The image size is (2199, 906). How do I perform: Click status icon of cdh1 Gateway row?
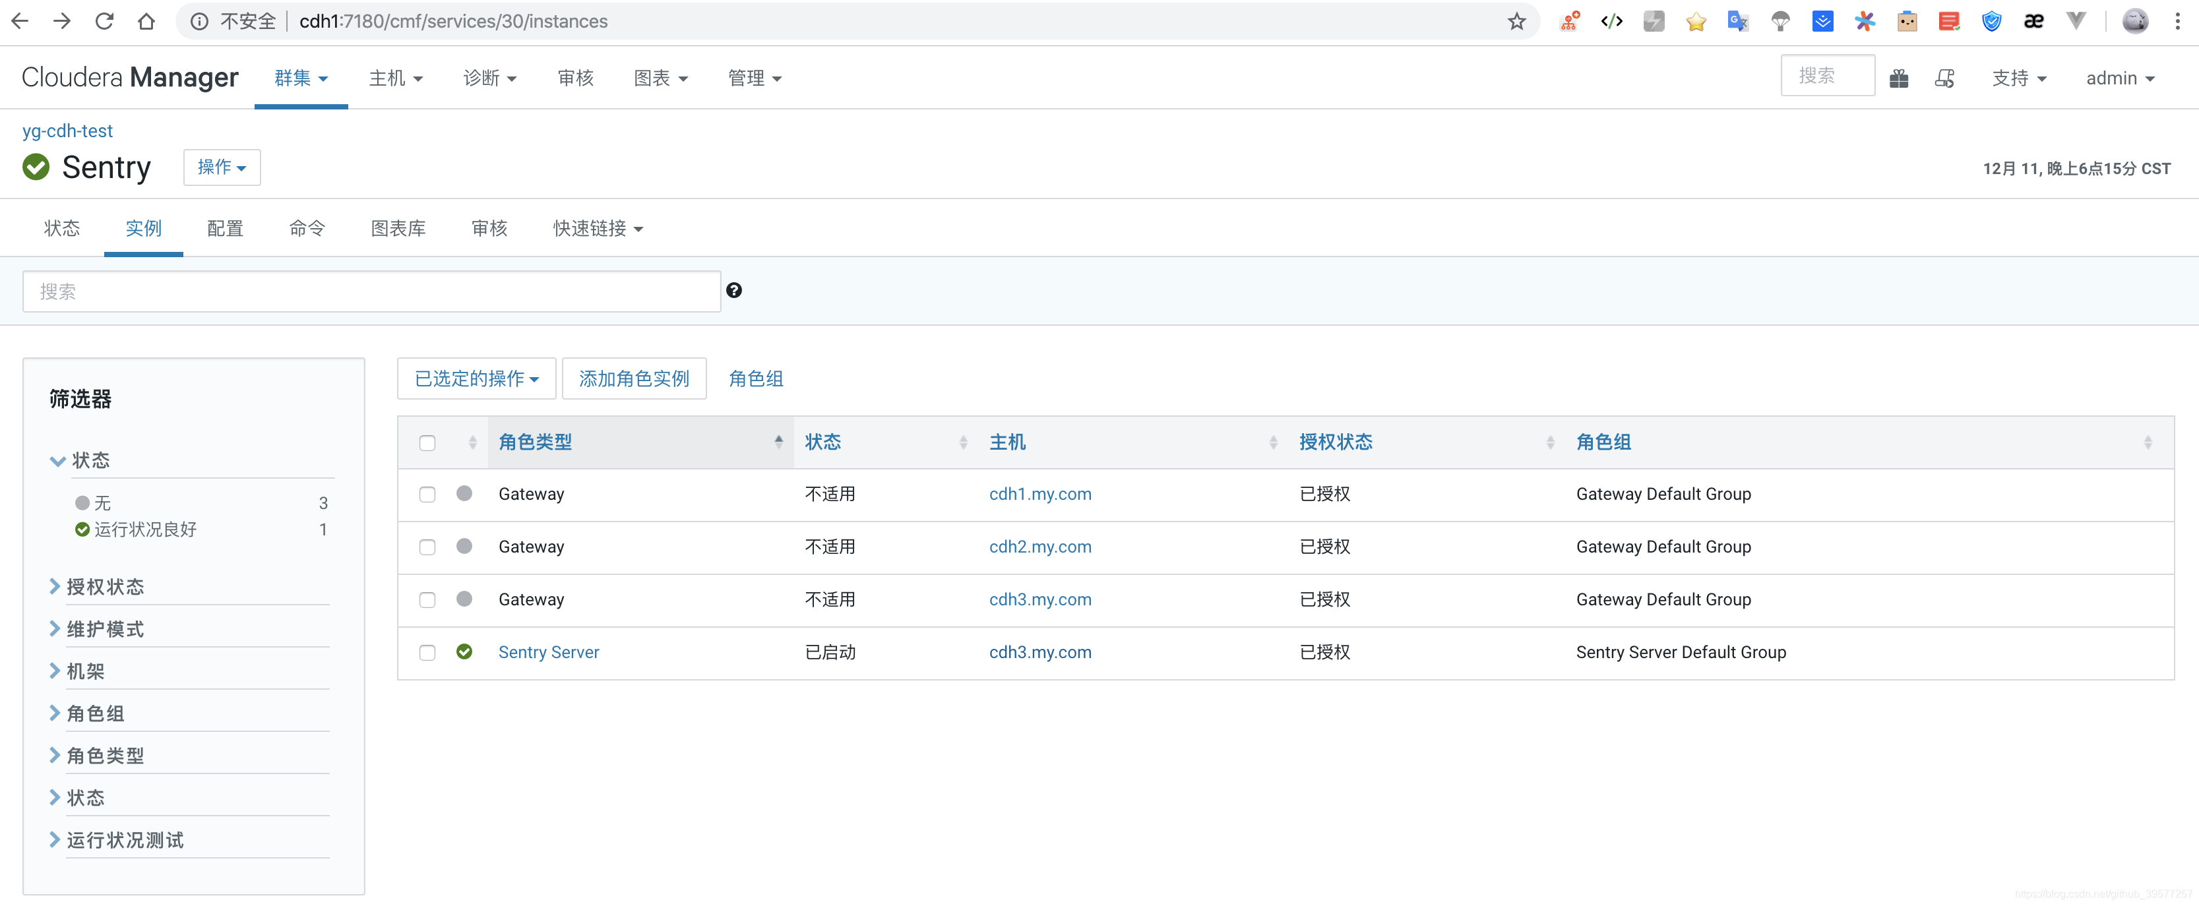[x=464, y=493]
